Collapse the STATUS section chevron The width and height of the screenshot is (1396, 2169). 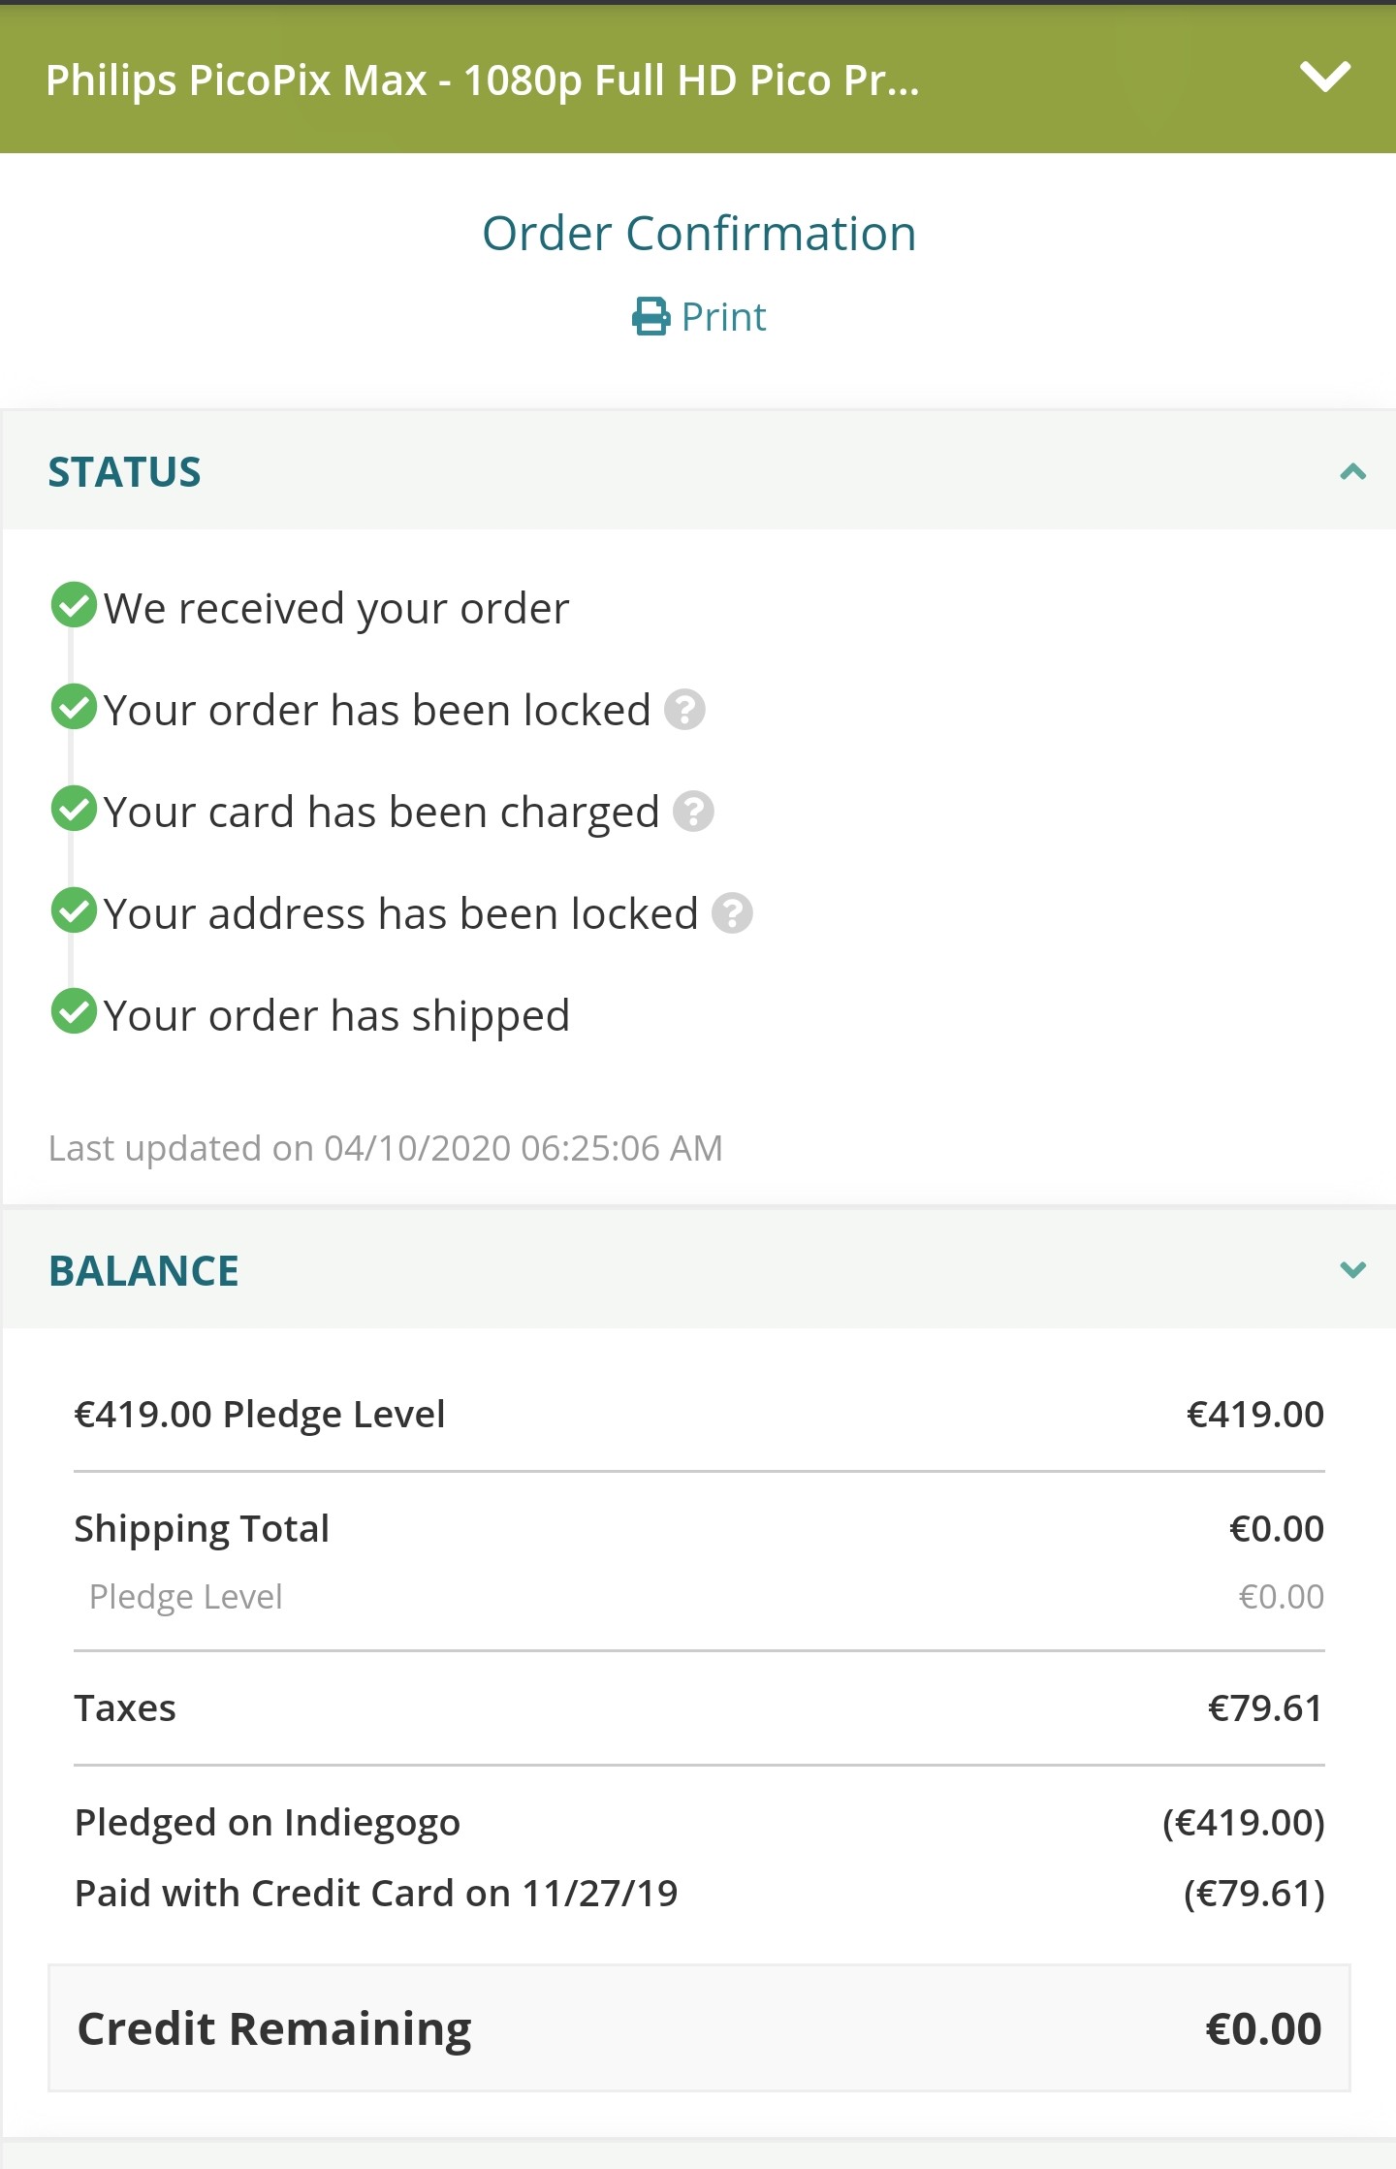click(x=1352, y=472)
